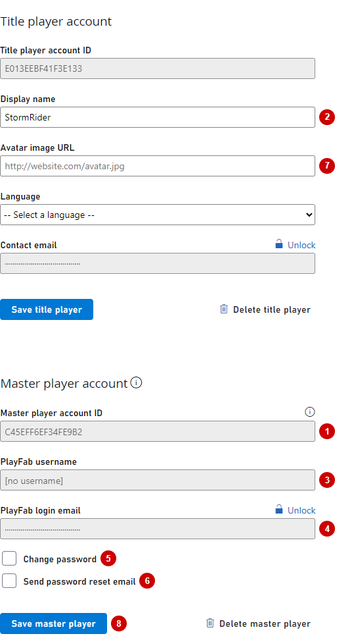Click the locked Contact email field
354x636 pixels.
pyautogui.click(x=158, y=263)
